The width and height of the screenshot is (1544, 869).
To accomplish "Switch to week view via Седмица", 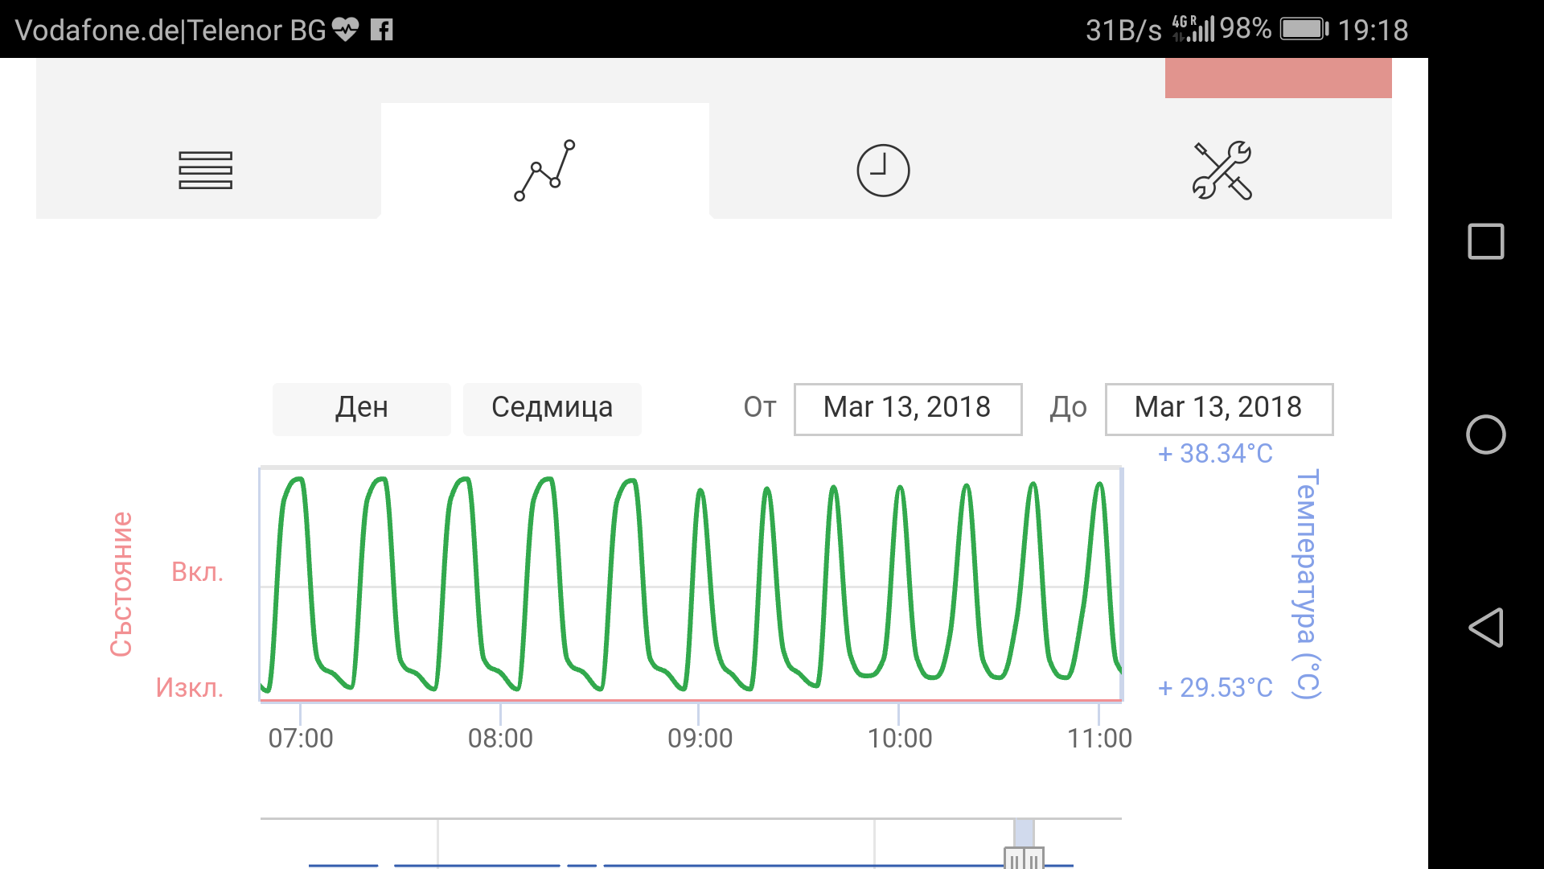I will (x=552, y=408).
